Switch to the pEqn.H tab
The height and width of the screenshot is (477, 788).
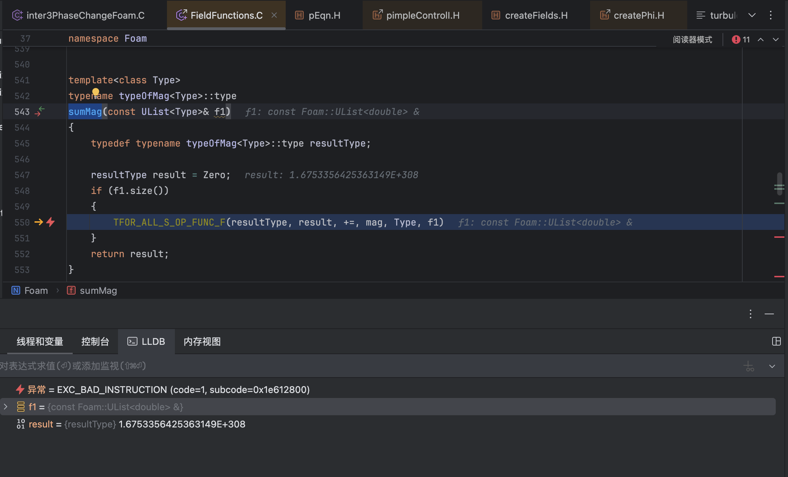(318, 15)
